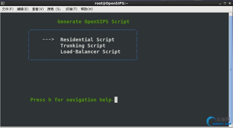Click the terminal's vertical scrollbar handle

pos(231,69)
